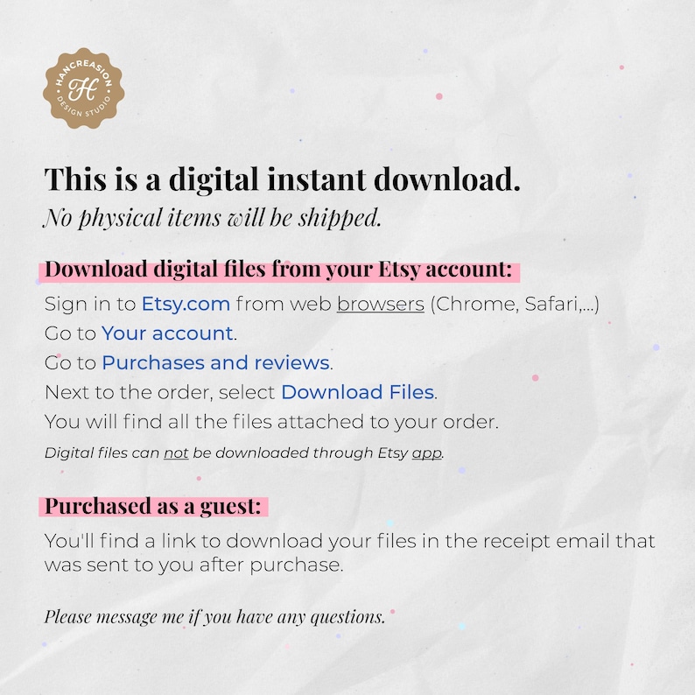Image resolution: width=695 pixels, height=695 pixels.
Task: Click the Next to the order instruction line
Action: [x=241, y=392]
